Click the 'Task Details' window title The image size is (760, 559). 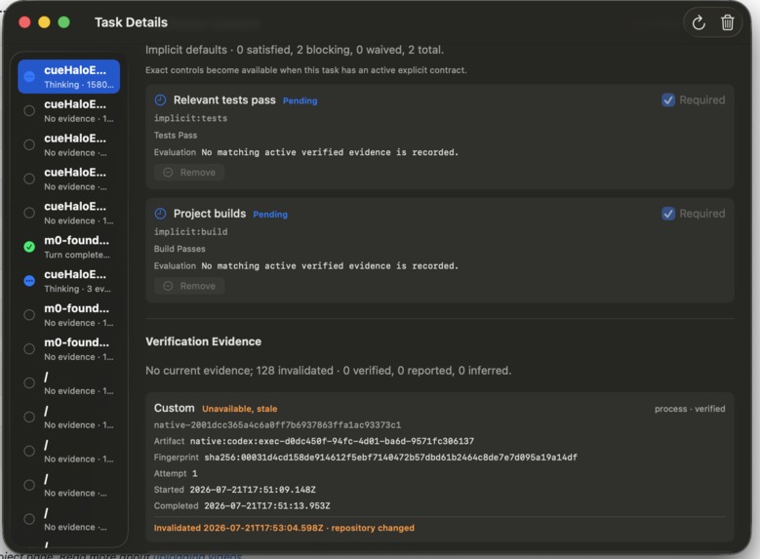pyautogui.click(x=131, y=22)
